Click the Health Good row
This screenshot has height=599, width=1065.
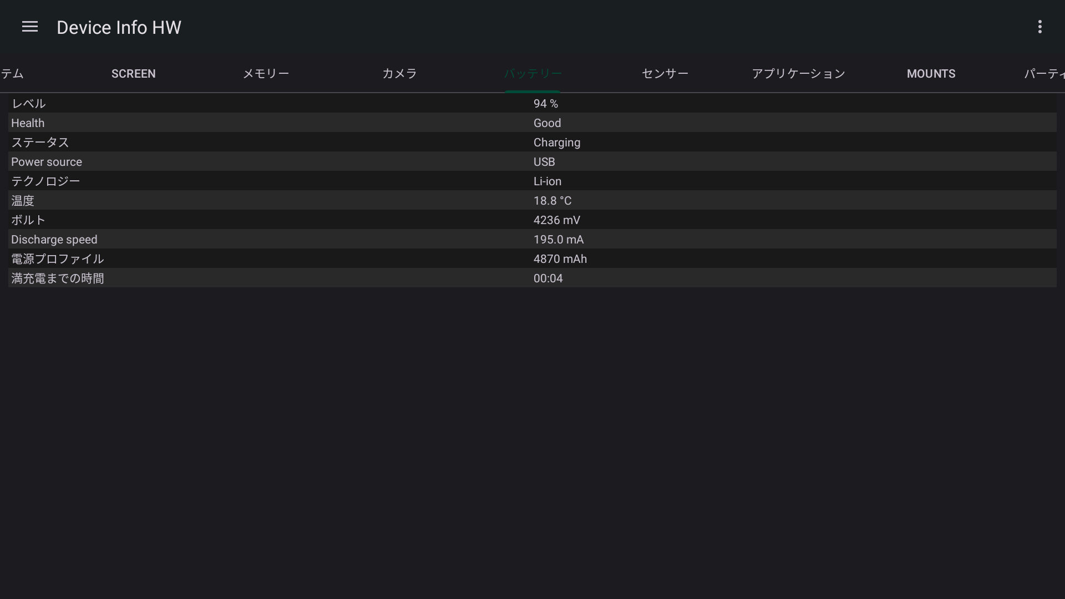coord(532,123)
